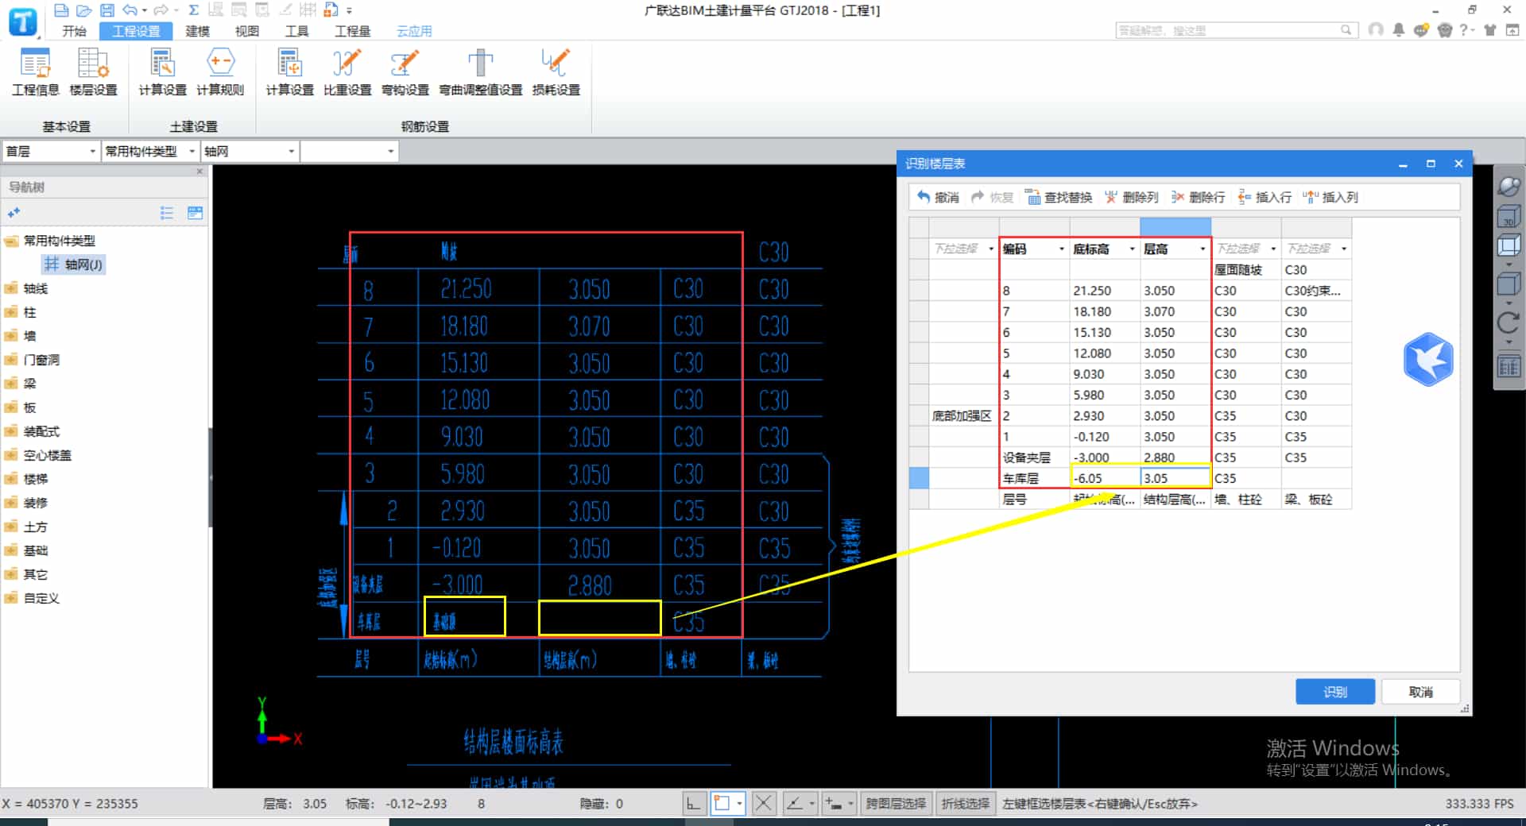Toggle 跨图层选择 in the status bar
Image resolution: width=1526 pixels, height=826 pixels.
click(896, 804)
